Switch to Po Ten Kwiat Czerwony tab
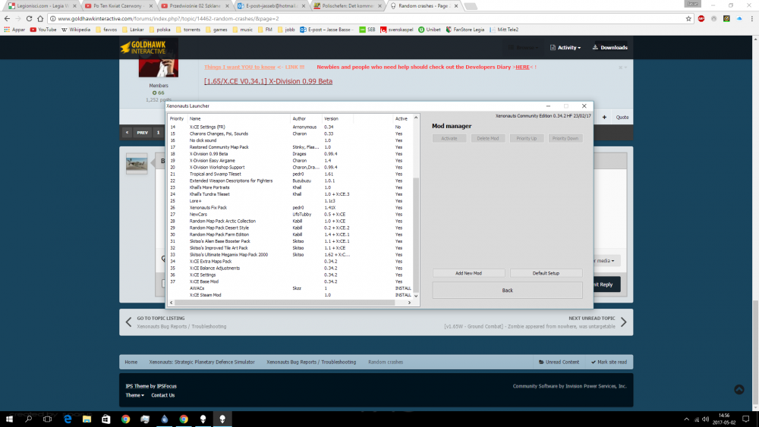This screenshot has width=759, height=427. coord(118,6)
